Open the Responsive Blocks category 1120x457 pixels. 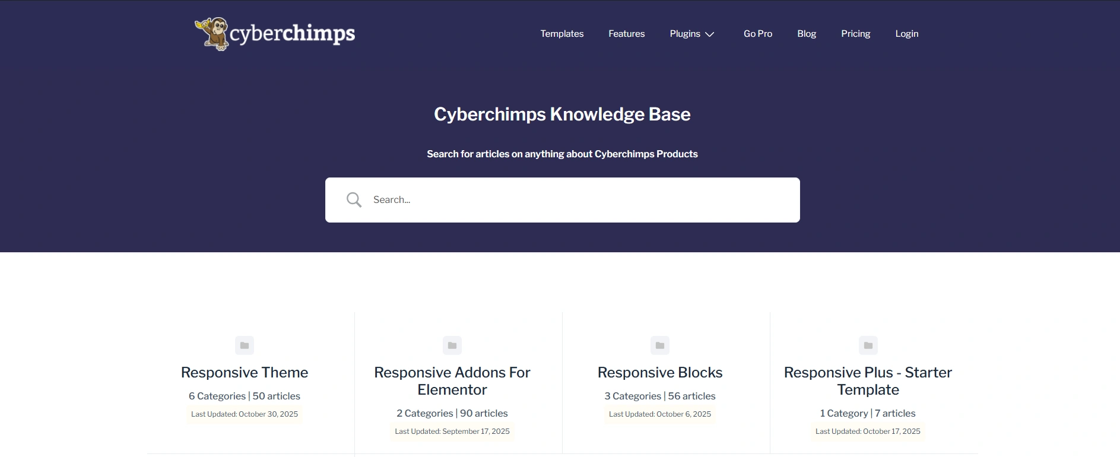point(660,373)
